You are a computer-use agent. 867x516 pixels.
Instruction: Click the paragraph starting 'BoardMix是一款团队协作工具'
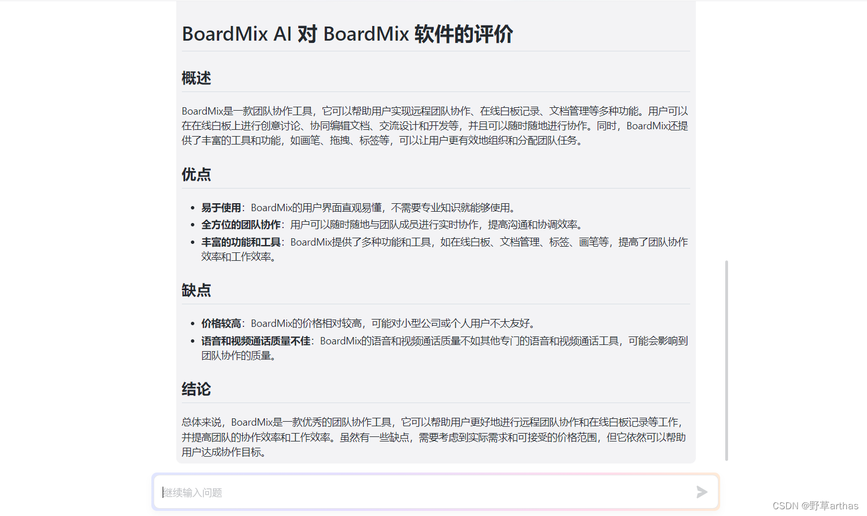pyautogui.click(x=435, y=126)
